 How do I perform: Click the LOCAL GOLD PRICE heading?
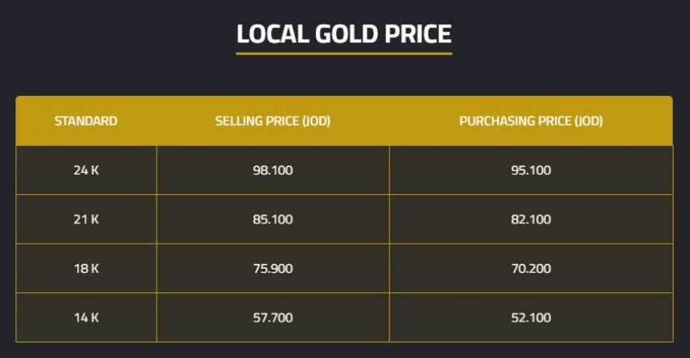click(344, 34)
